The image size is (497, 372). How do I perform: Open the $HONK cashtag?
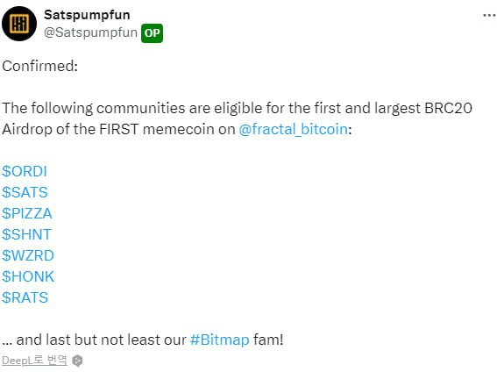(x=28, y=276)
